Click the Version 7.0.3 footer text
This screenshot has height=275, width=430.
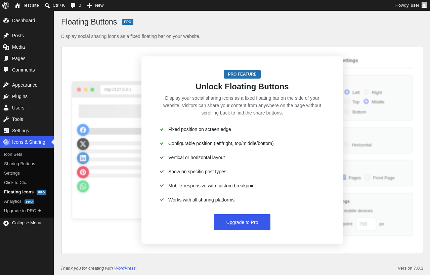pyautogui.click(x=411, y=268)
